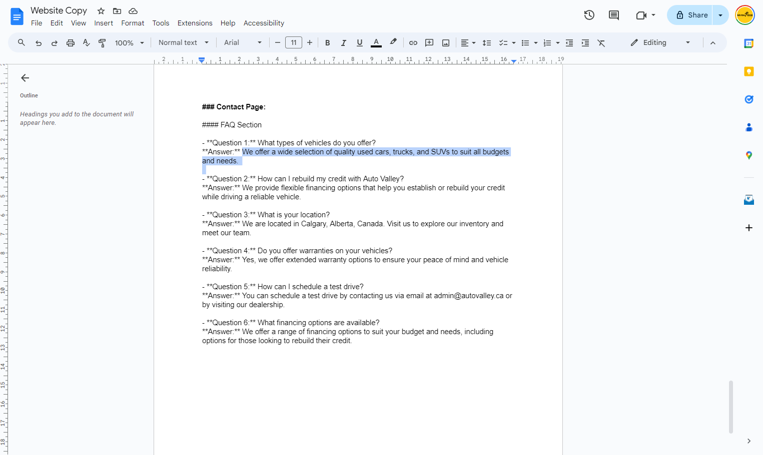763x455 pixels.
Task: Open the text alignment dropdown
Action: pos(468,43)
